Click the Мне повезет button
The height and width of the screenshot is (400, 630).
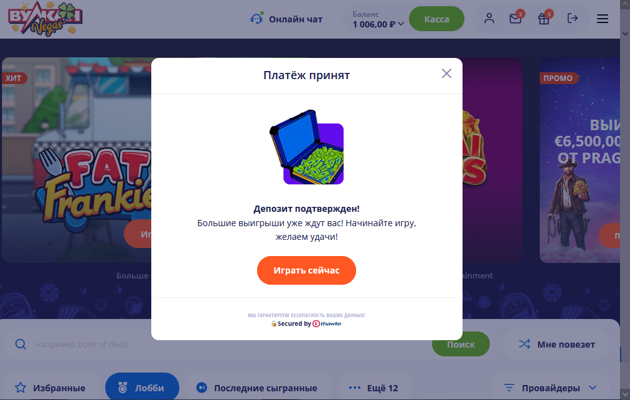tap(557, 345)
